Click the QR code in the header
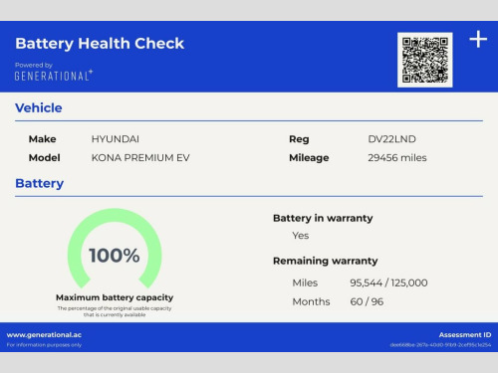The image size is (498, 373). [425, 60]
